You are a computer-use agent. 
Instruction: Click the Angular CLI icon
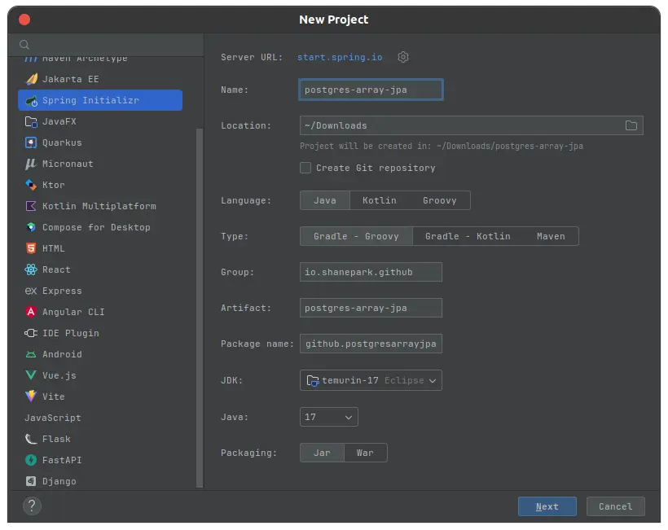(x=31, y=312)
